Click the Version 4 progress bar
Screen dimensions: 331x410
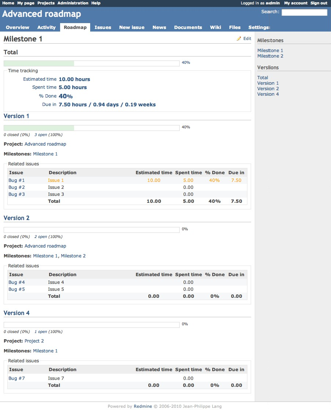92,325
